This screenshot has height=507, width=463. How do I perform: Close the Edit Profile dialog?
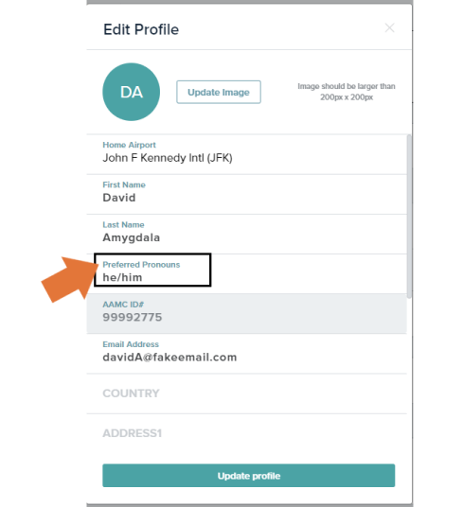(x=389, y=27)
